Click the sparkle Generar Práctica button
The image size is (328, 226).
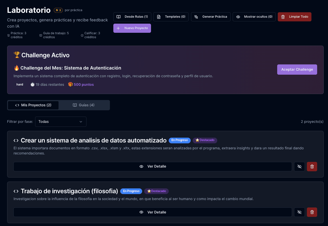tap(211, 17)
